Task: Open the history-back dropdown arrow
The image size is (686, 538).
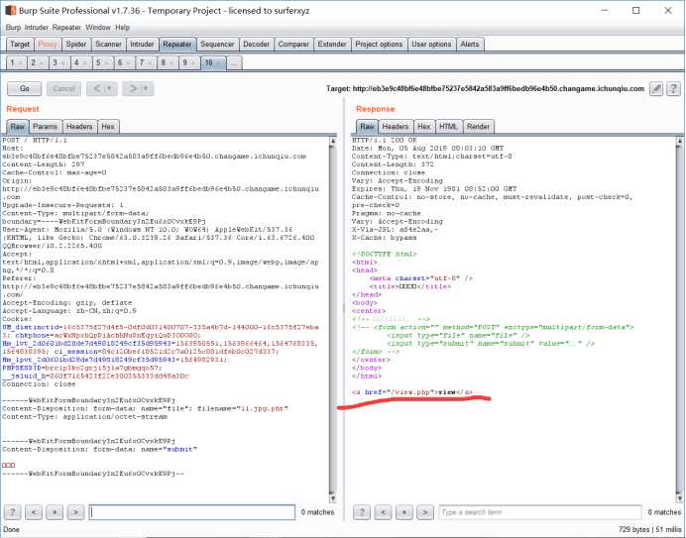Action: (110, 88)
